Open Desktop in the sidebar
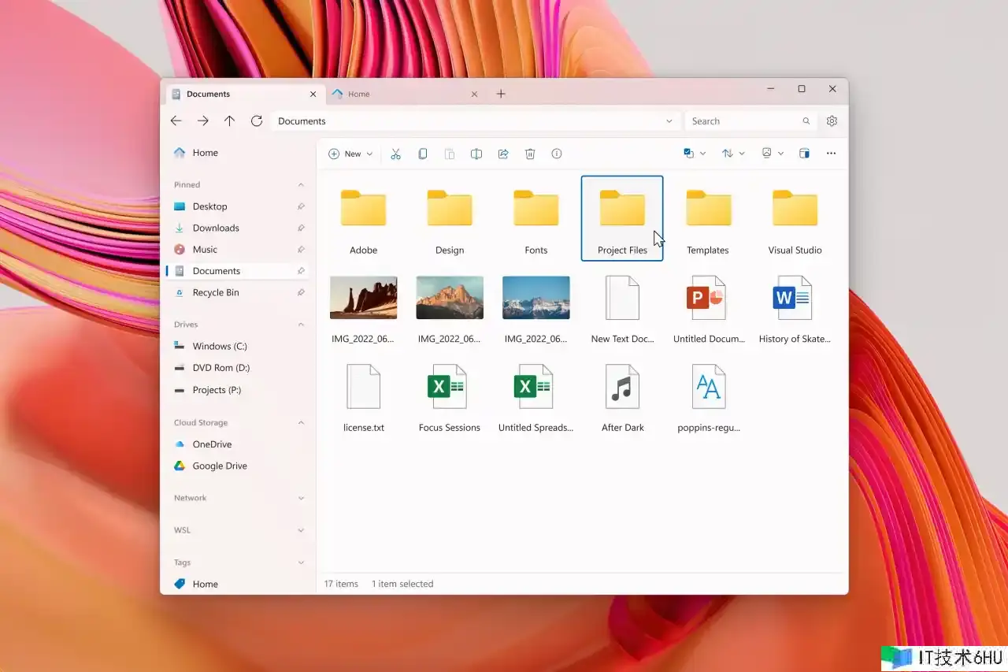Viewport: 1008px width, 672px height. click(x=238, y=206)
